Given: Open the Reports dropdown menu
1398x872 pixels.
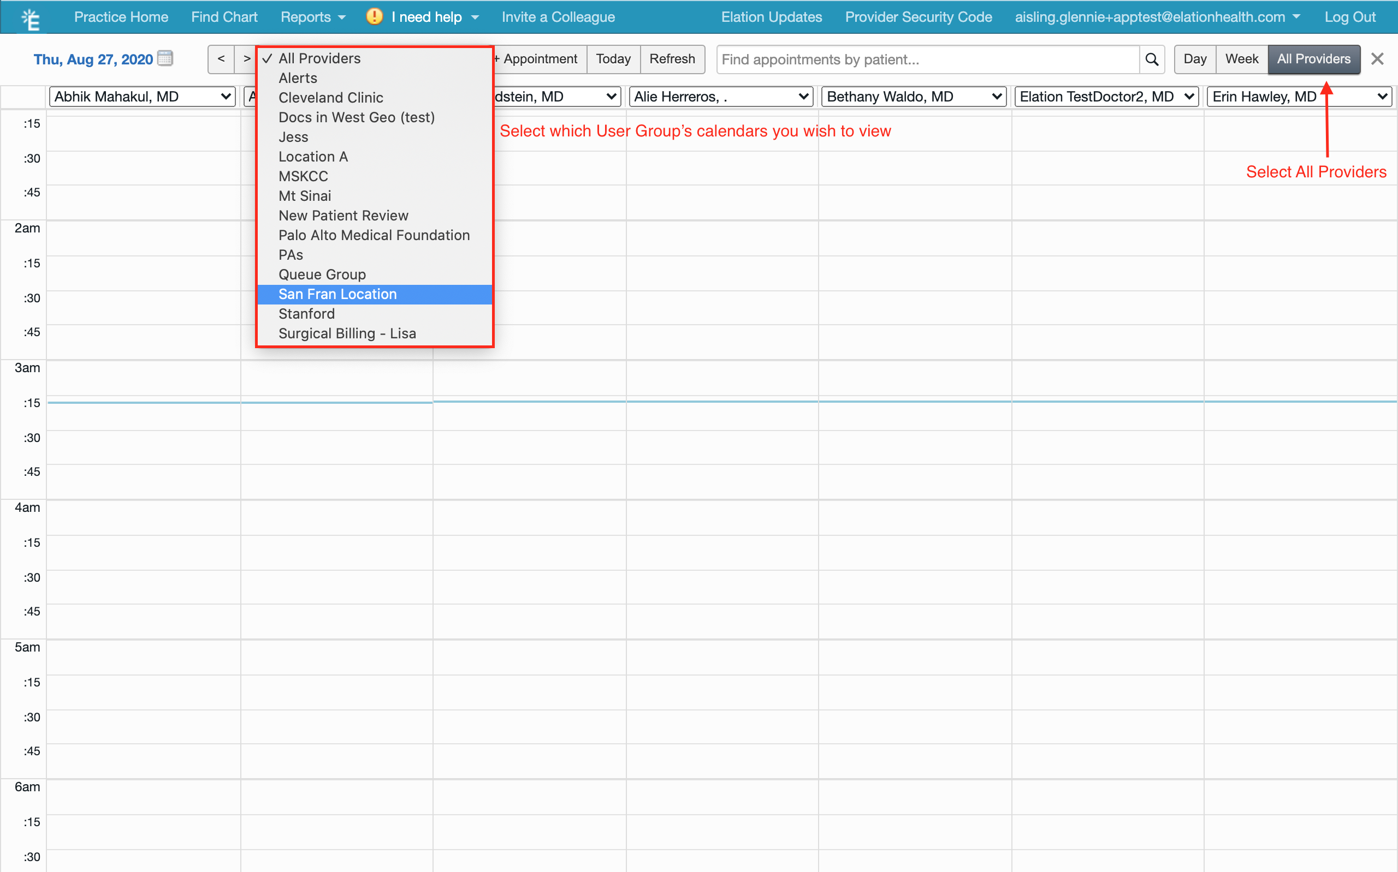Looking at the screenshot, I should [313, 17].
